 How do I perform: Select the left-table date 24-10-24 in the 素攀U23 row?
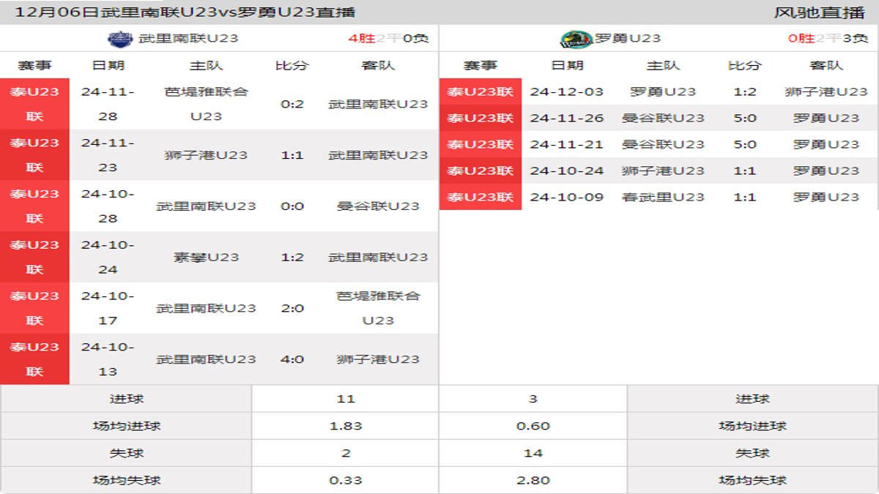pos(108,257)
